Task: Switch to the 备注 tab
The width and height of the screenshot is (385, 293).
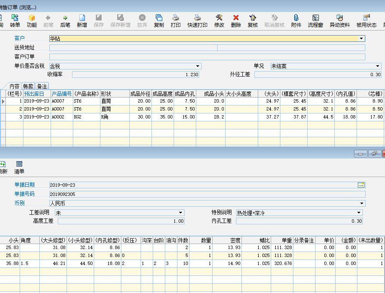Action: (x=42, y=86)
